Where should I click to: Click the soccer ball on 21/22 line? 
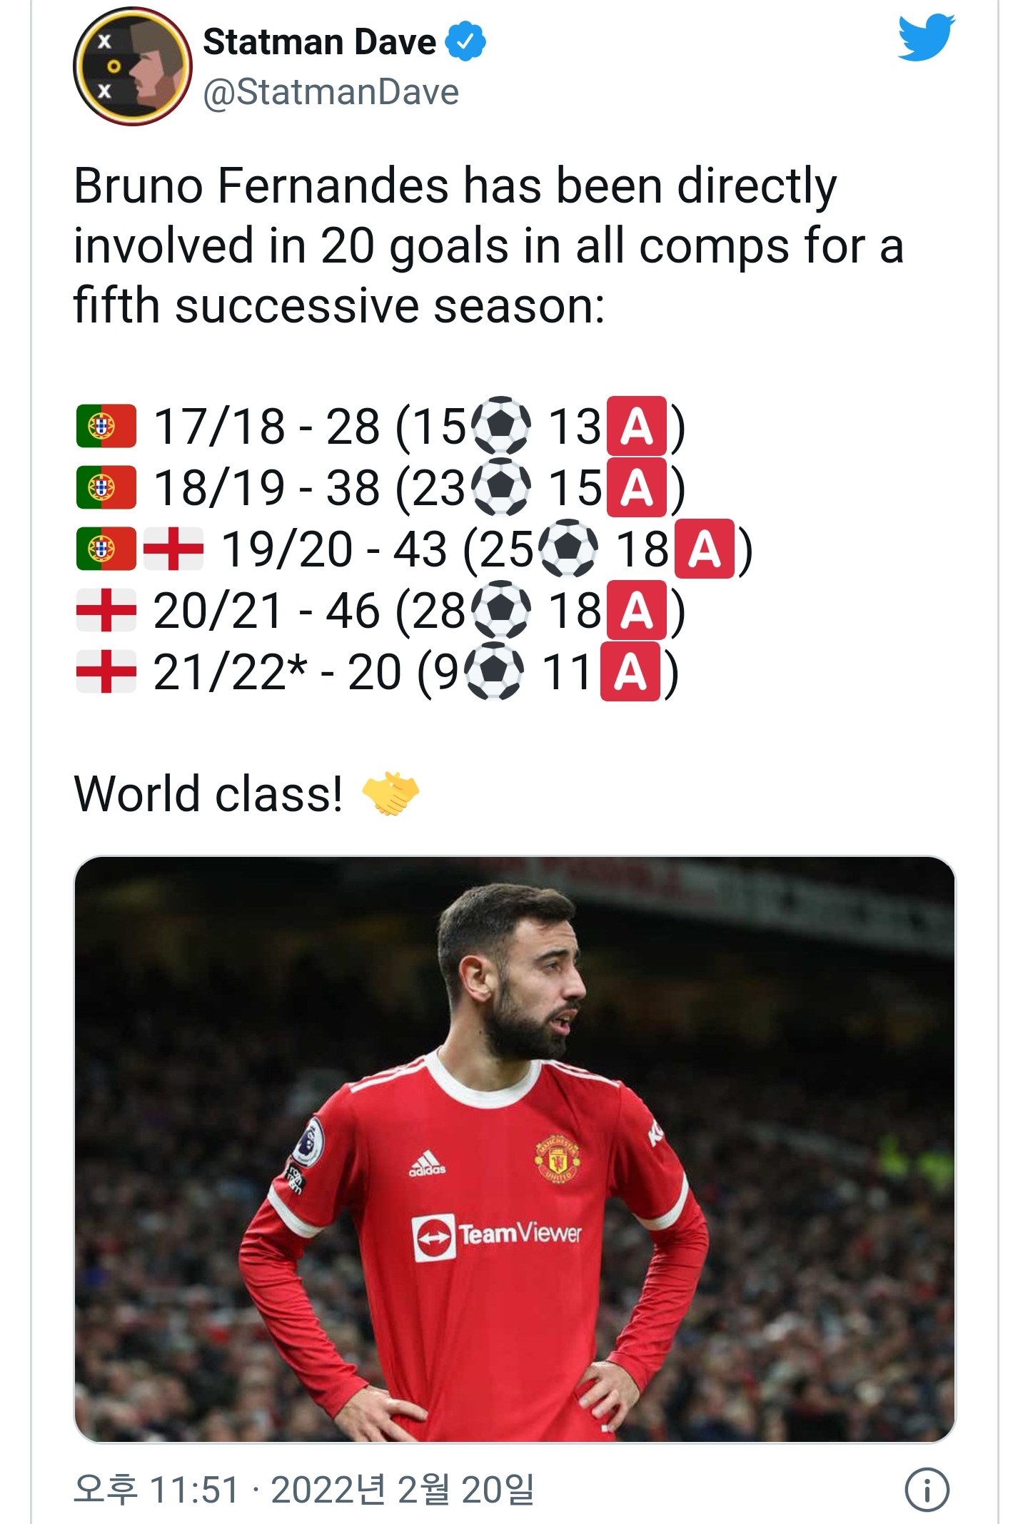(494, 671)
